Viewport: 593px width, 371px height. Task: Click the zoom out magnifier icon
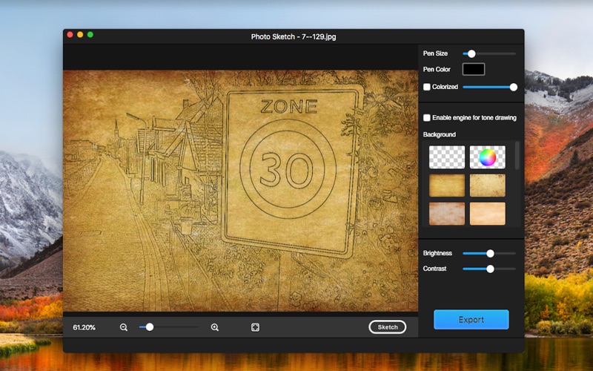124,327
